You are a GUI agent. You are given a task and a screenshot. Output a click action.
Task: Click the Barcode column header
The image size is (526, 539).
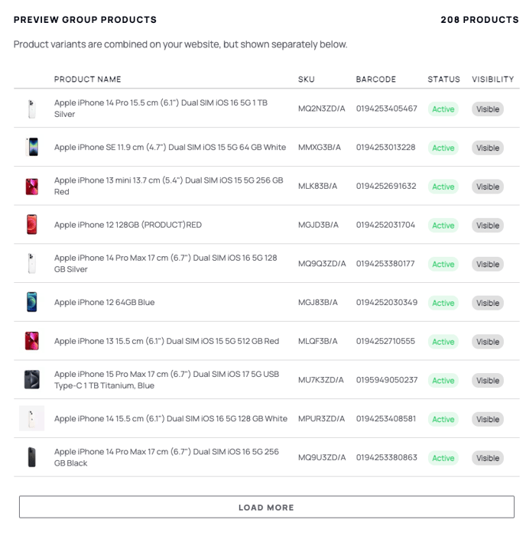pos(375,80)
